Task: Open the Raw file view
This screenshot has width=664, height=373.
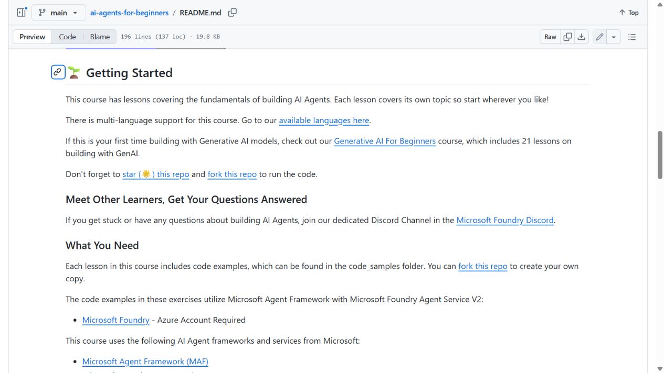Action: pyautogui.click(x=550, y=37)
